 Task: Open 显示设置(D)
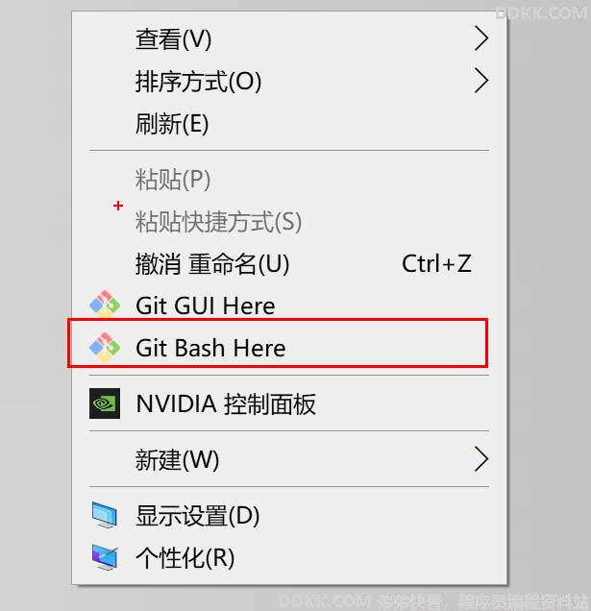coord(289,516)
